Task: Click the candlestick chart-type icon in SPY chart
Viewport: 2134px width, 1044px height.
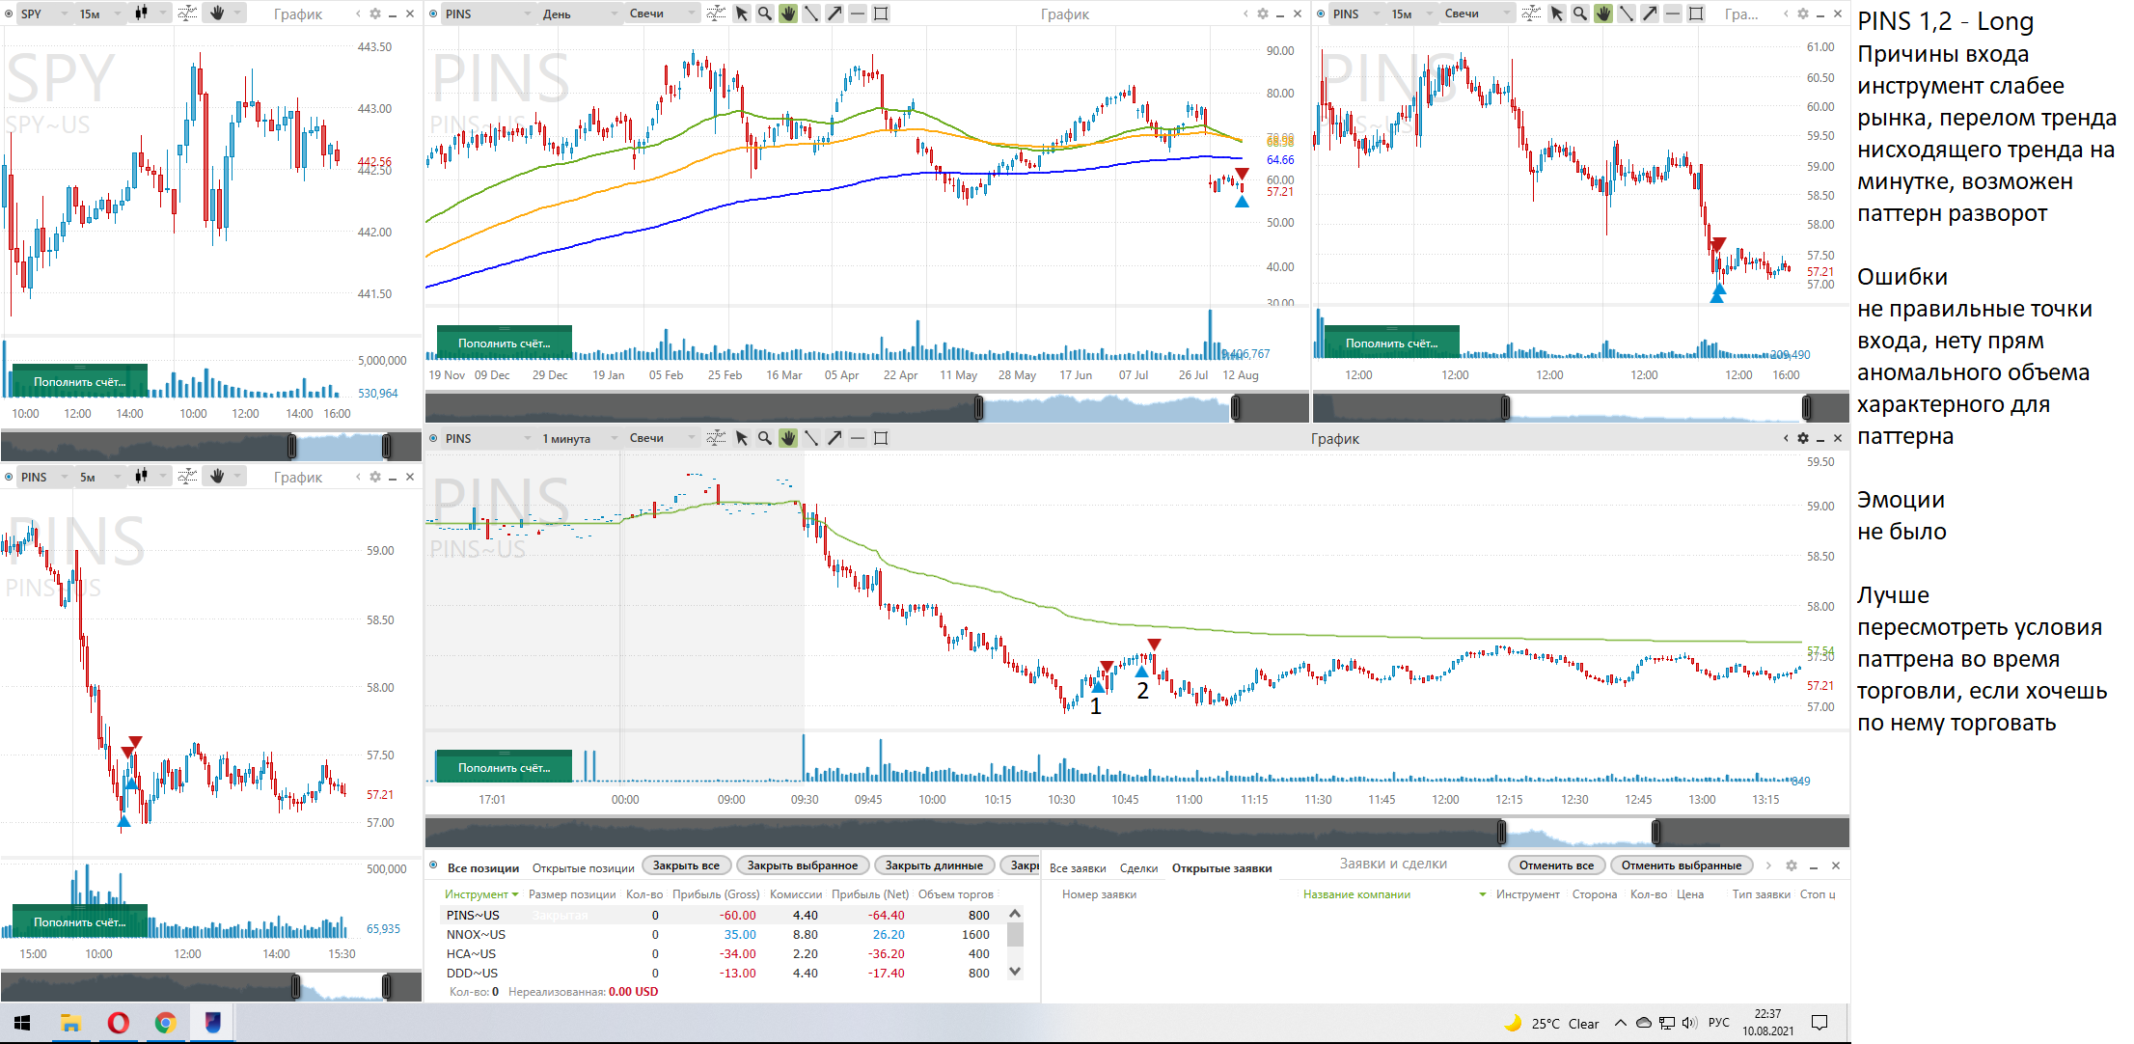Action: 142,14
